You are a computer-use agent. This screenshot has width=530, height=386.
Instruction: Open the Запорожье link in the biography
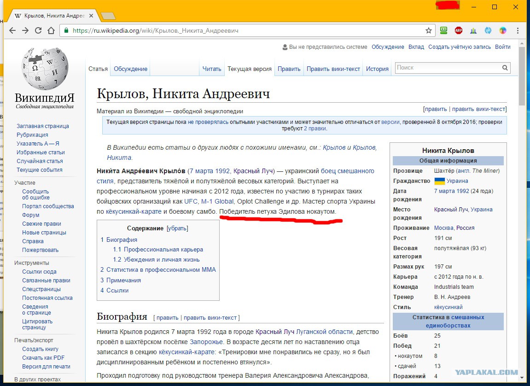[x=206, y=342]
